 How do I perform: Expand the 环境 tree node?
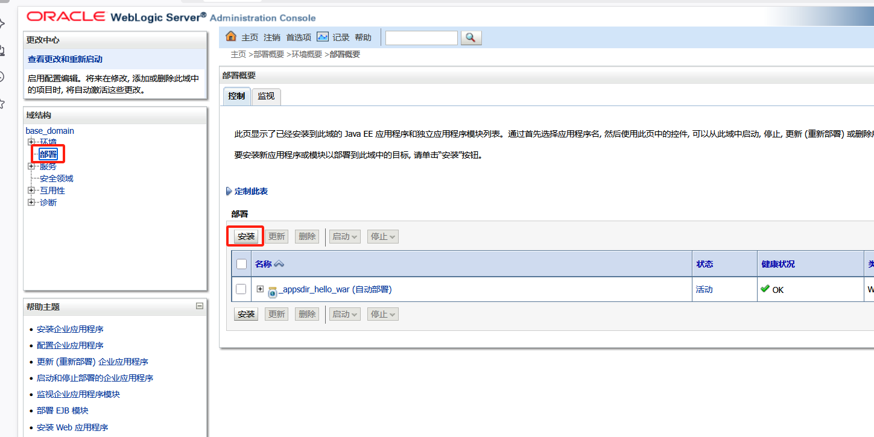(31, 142)
